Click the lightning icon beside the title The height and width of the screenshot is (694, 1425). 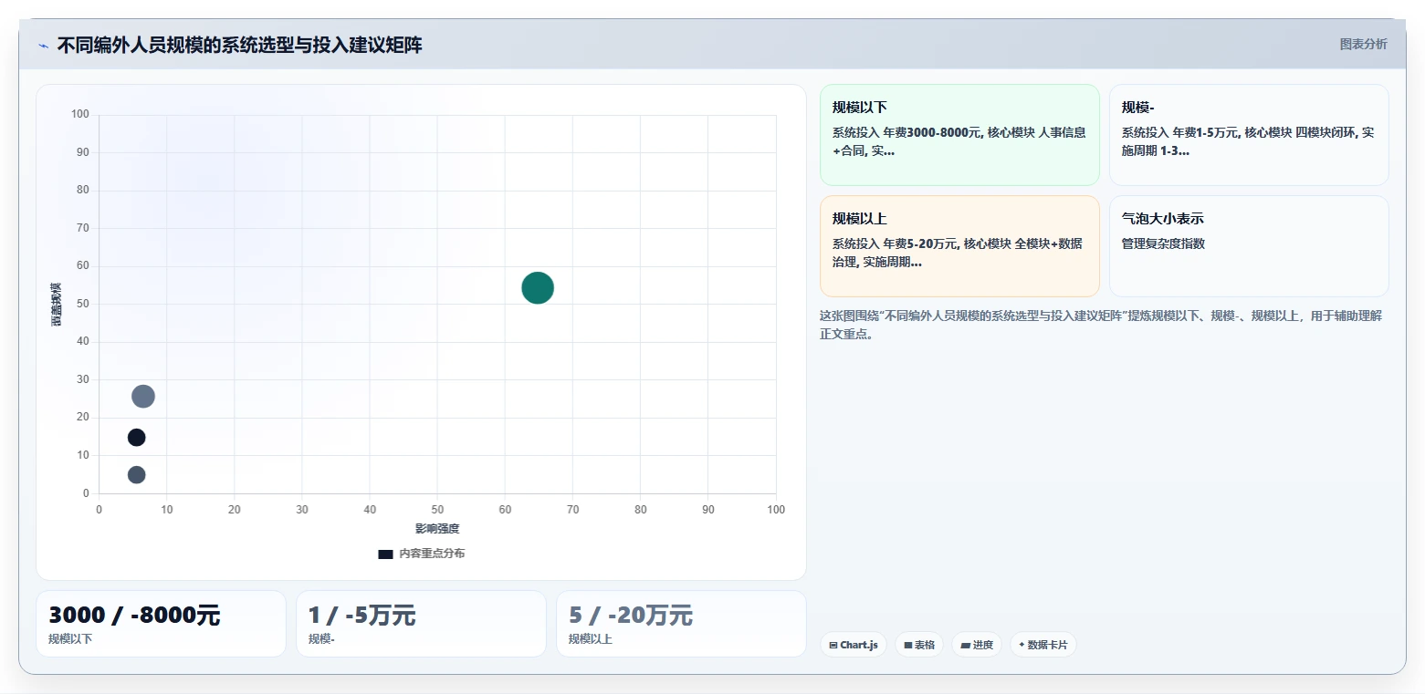(x=43, y=46)
